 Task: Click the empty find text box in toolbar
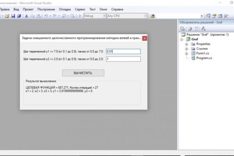(x=178, y=16)
